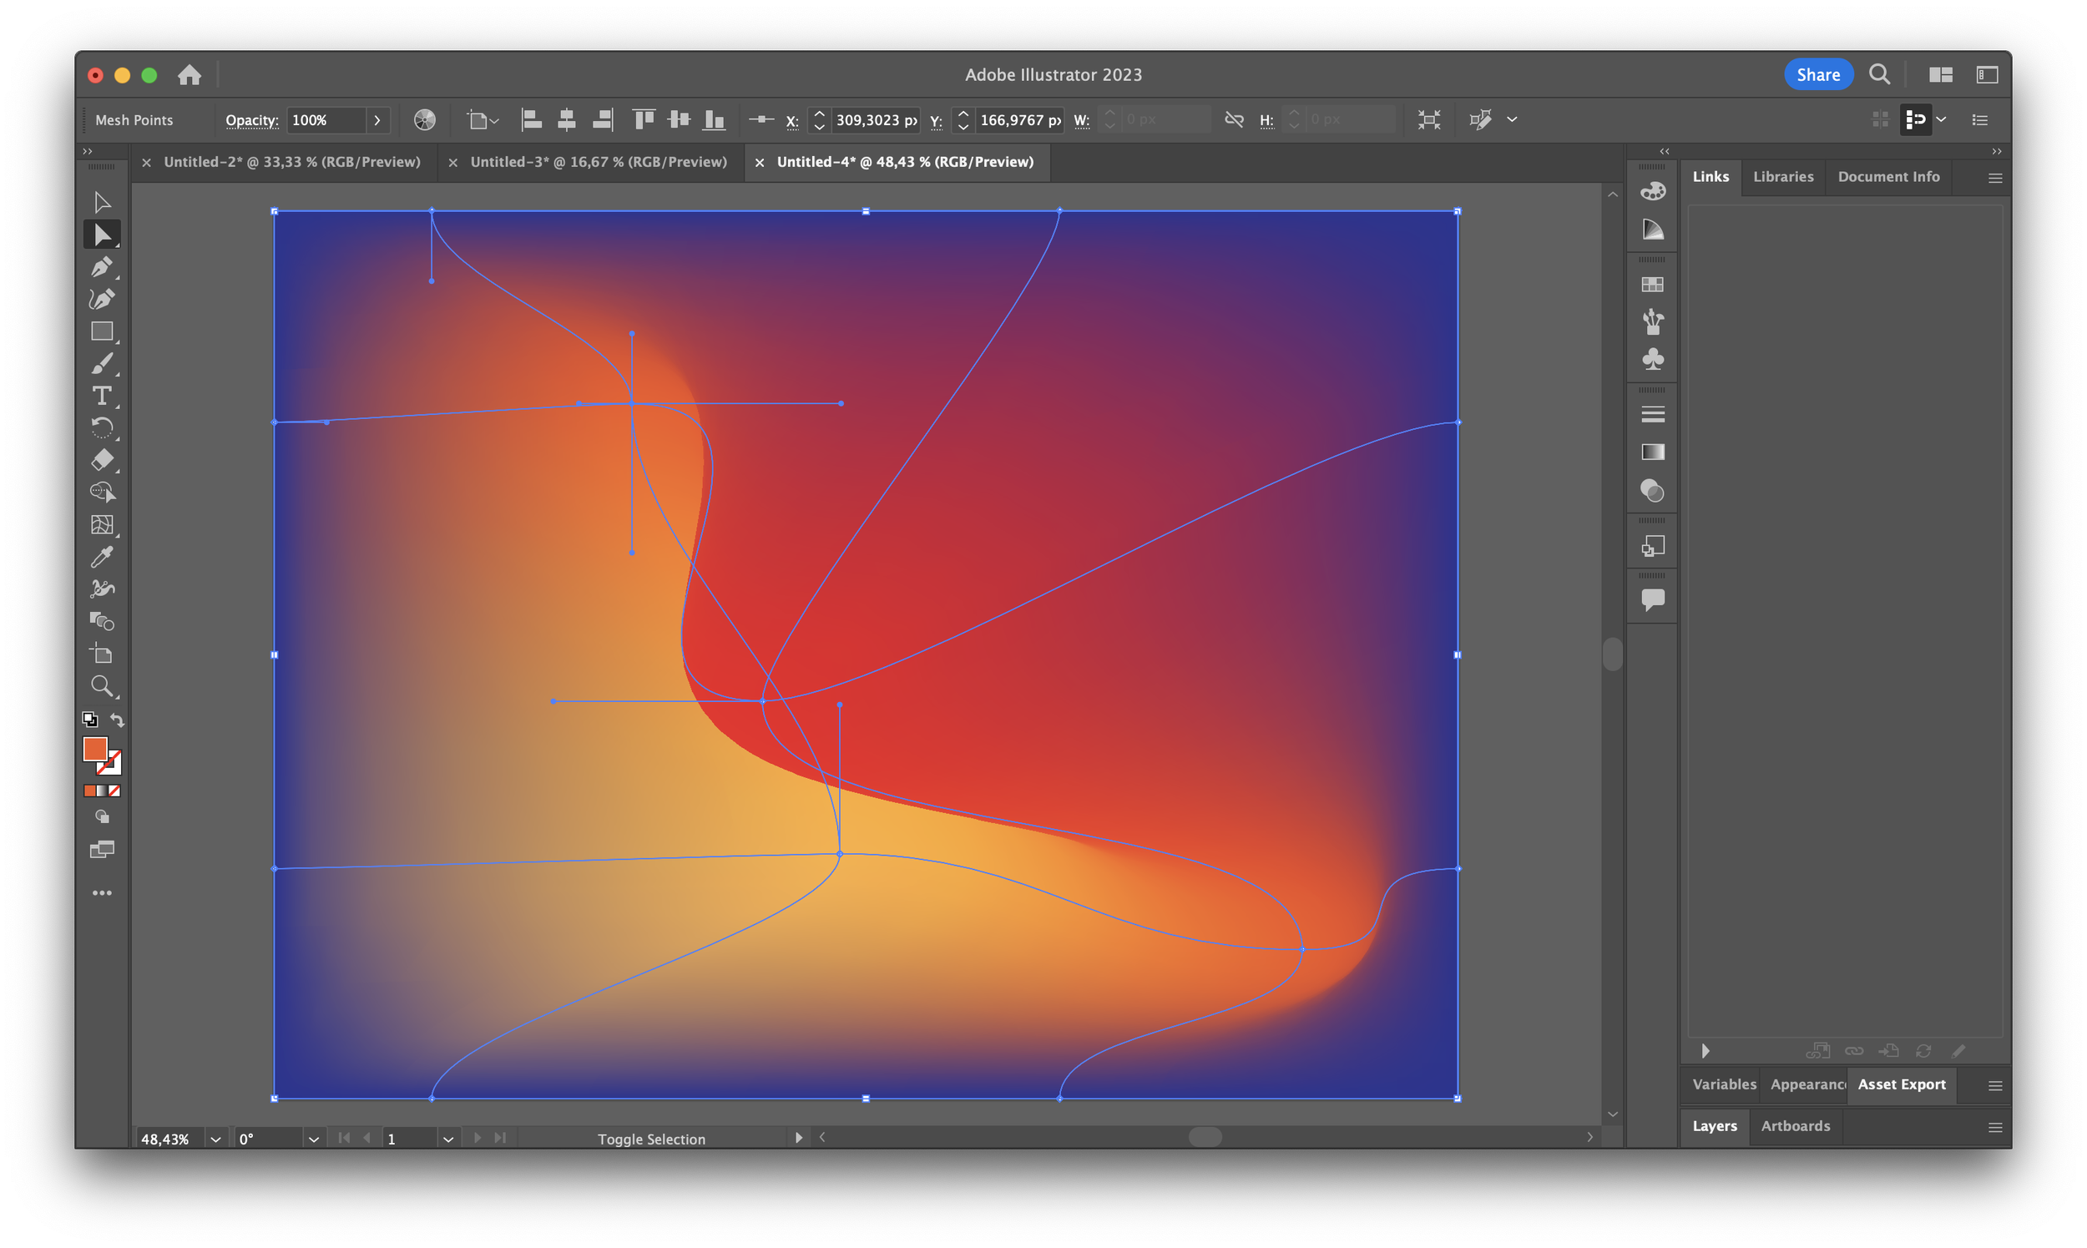
Task: Click the orange Fill color swatch
Action: click(x=95, y=750)
